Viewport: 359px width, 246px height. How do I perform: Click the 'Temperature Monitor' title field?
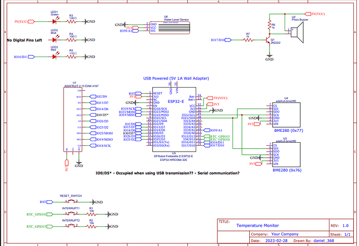point(258,225)
